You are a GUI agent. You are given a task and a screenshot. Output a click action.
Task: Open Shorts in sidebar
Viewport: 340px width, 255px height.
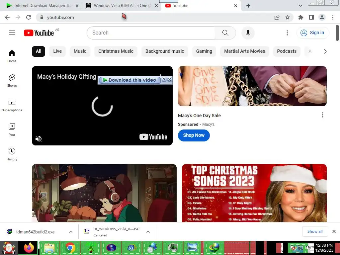tap(12, 80)
